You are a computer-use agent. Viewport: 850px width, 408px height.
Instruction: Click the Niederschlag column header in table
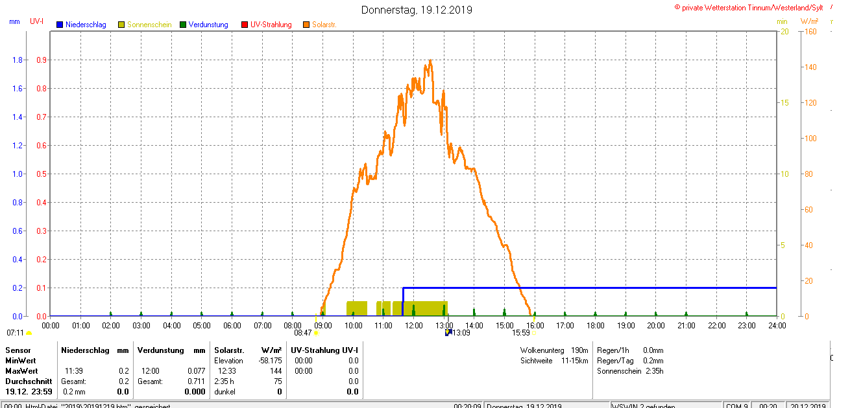(85, 350)
